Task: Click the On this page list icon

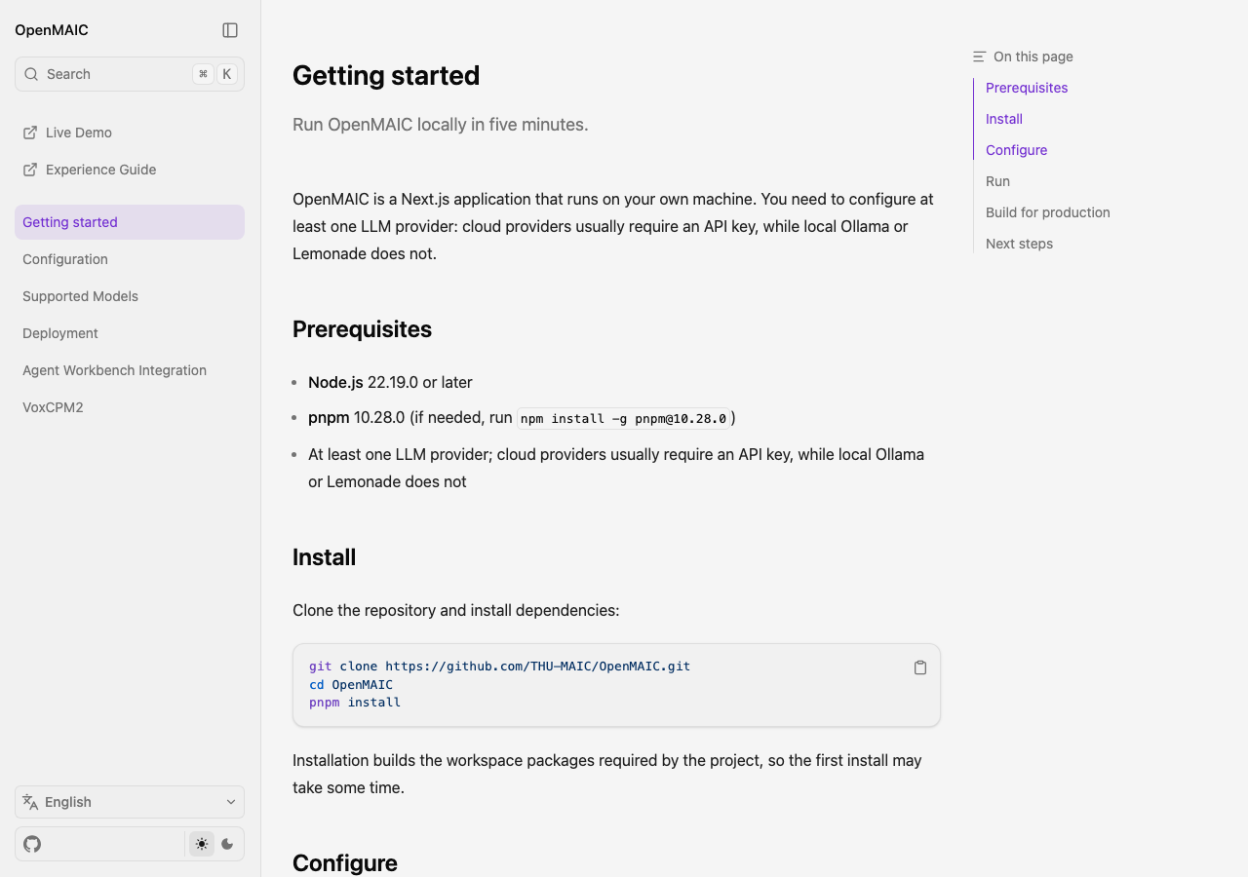Action: click(x=980, y=57)
